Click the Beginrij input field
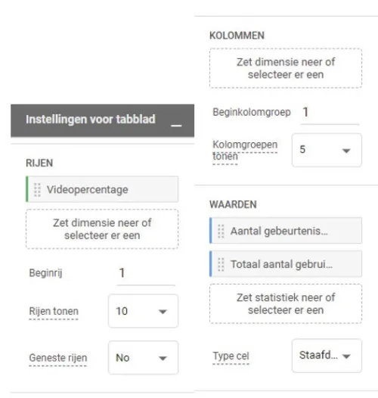The width and height of the screenshot is (378, 398). coord(146,274)
